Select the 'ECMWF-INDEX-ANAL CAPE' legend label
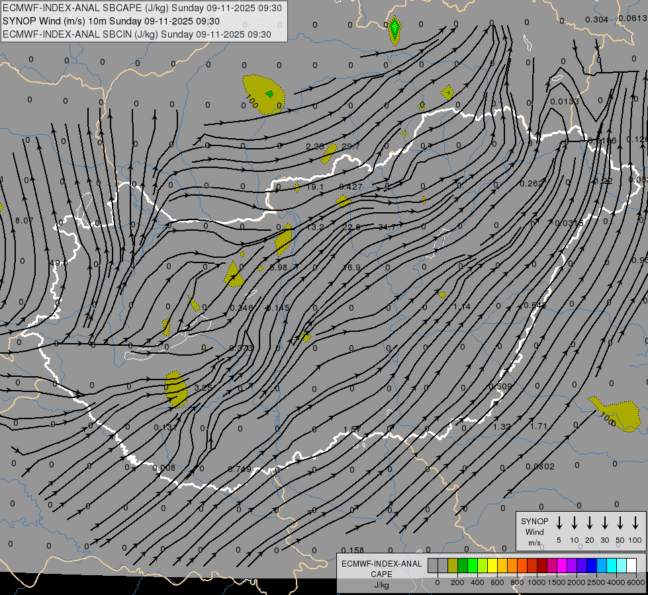 (381, 569)
